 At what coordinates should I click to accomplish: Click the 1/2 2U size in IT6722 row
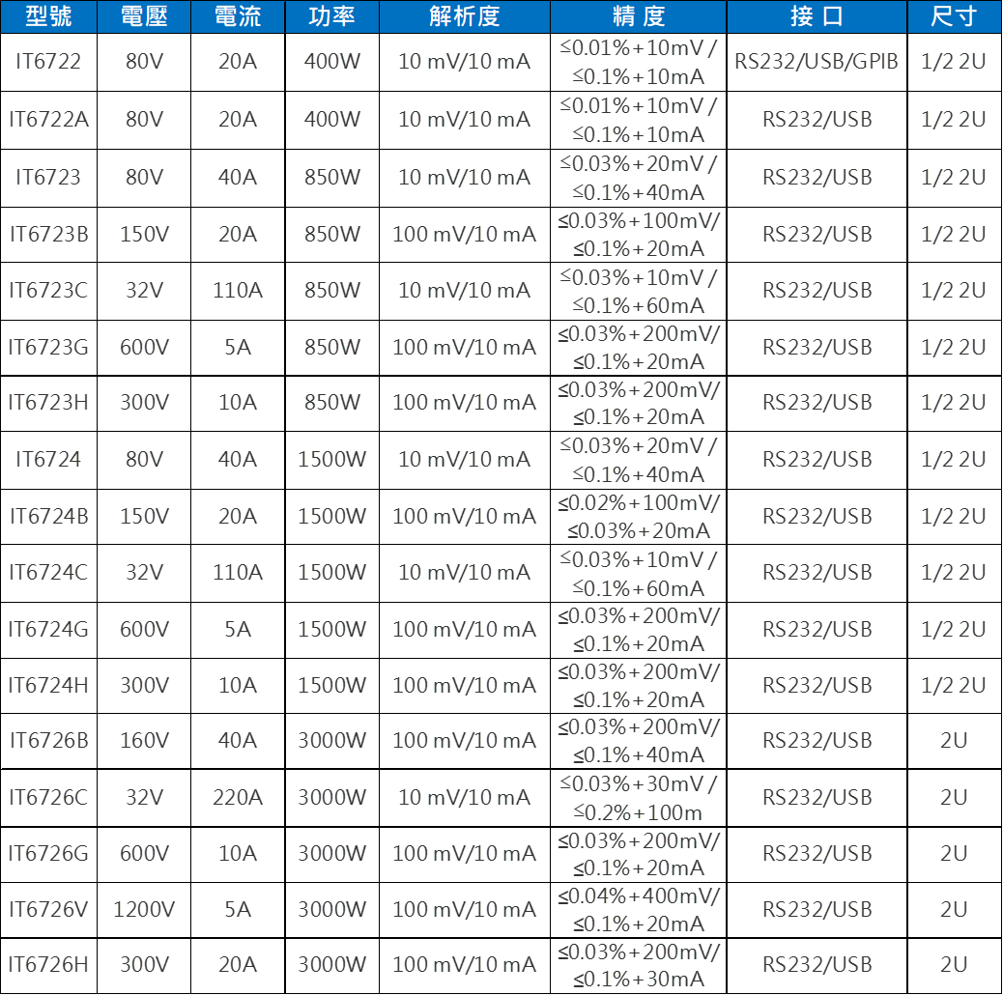[954, 62]
